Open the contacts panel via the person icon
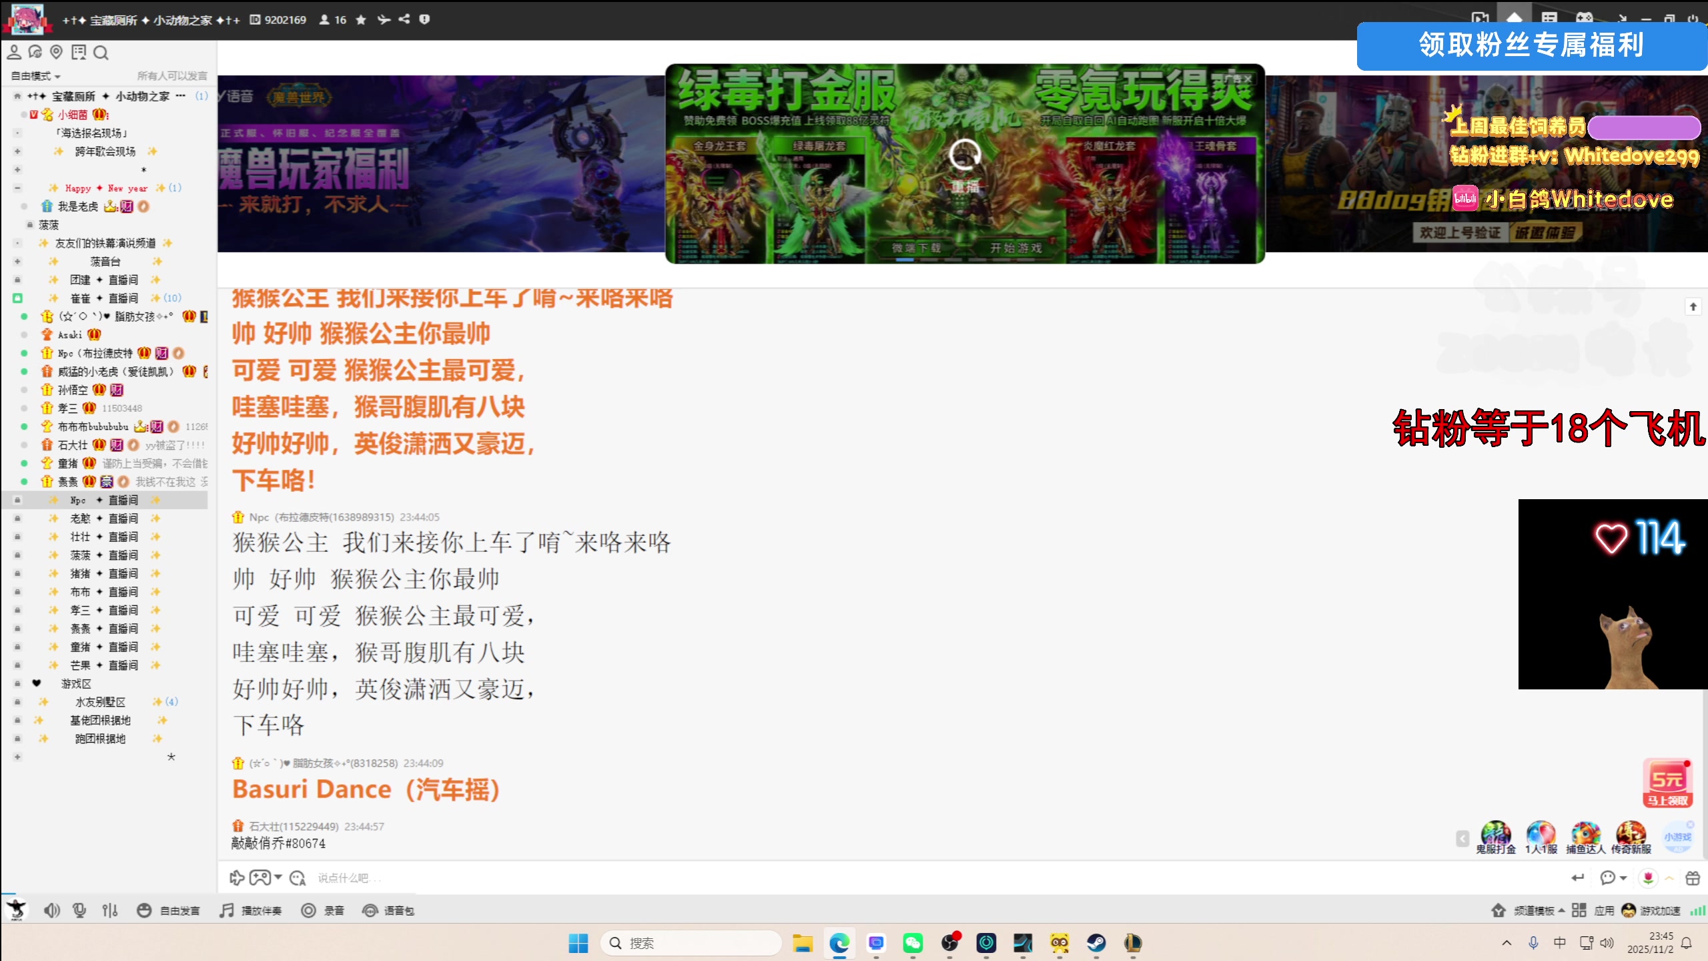 (13, 52)
